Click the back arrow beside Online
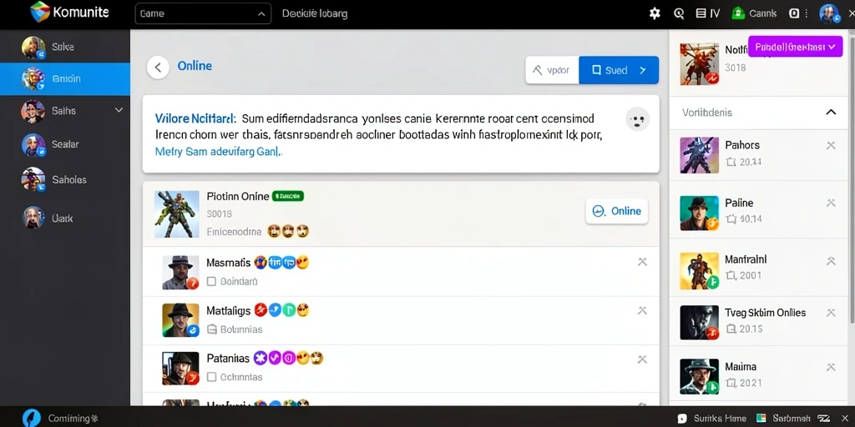 [158, 67]
